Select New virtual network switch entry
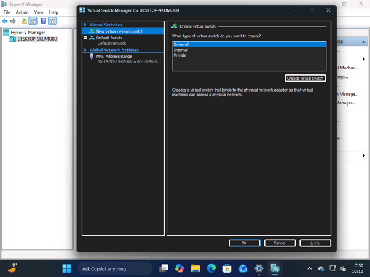The image size is (370, 277). [123, 31]
